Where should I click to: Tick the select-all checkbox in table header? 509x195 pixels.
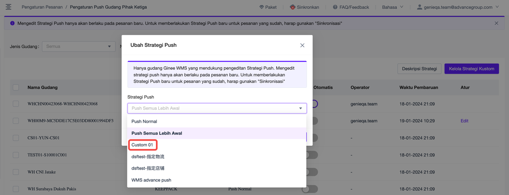click(x=16, y=87)
